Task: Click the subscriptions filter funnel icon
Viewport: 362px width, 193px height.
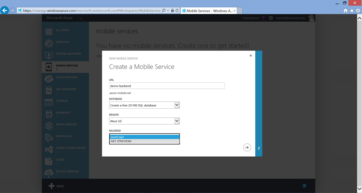Action: coord(263,18)
